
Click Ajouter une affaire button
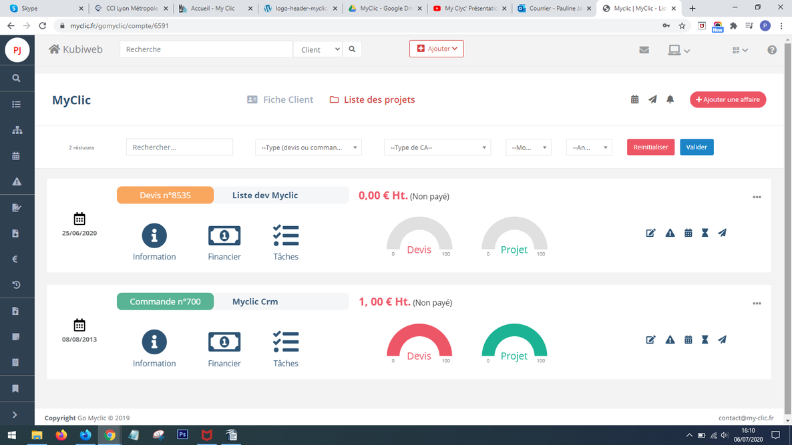(728, 99)
